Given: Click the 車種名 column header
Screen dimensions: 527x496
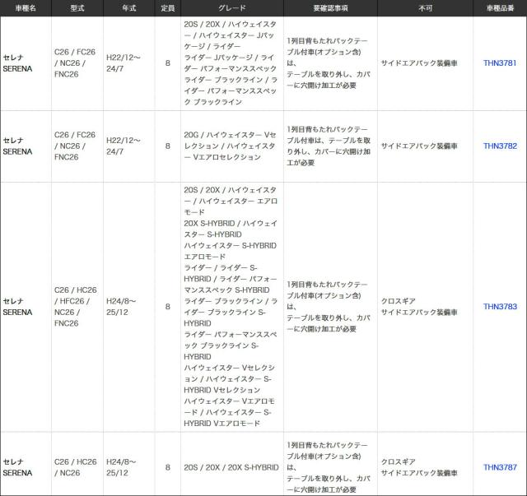Looking at the screenshot, I should (x=26, y=8).
